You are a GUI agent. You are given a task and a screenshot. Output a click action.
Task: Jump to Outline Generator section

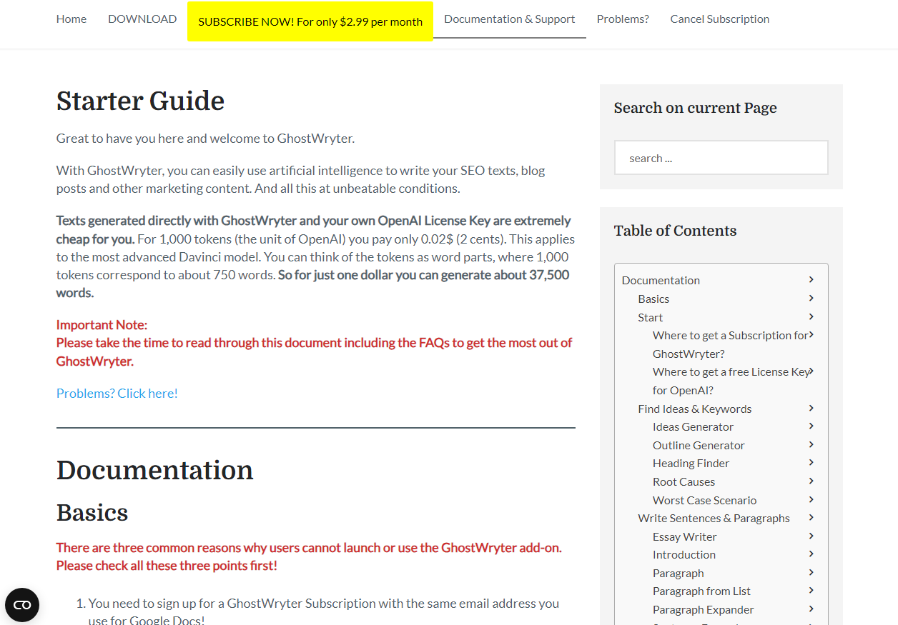pos(699,445)
